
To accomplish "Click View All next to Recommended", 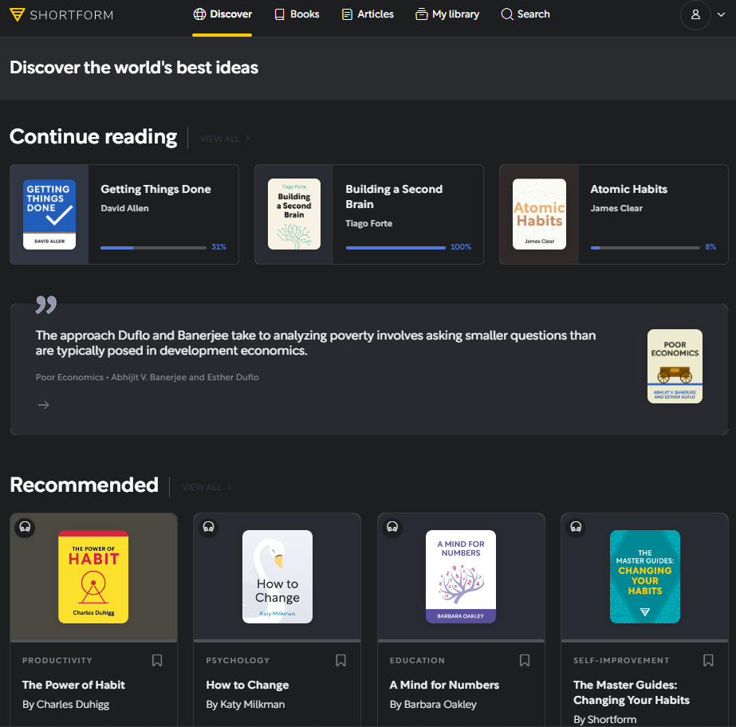I will (x=207, y=487).
